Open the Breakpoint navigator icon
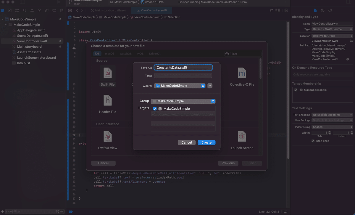This screenshot has width=355, height=215. click(x=54, y=10)
